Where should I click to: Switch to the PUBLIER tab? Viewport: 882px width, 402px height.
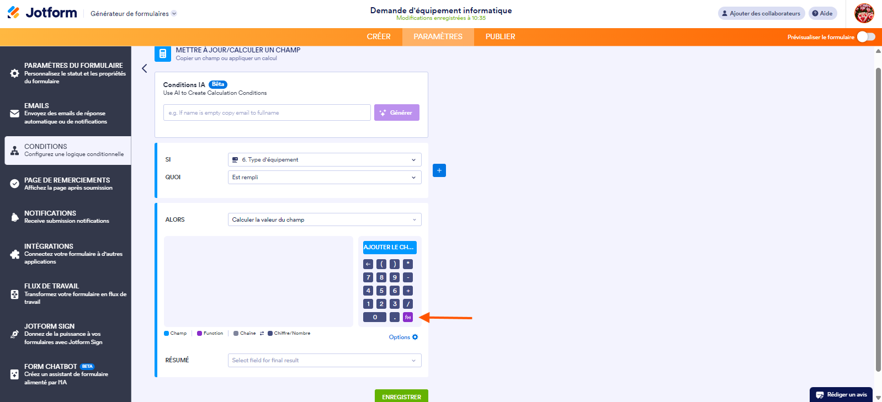(501, 37)
